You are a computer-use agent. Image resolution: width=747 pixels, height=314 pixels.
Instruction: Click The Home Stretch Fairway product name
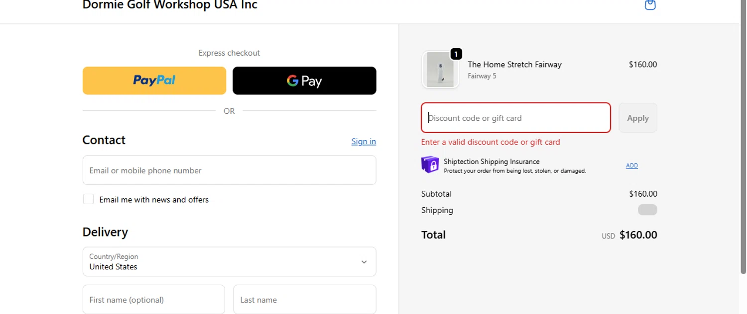(x=514, y=65)
